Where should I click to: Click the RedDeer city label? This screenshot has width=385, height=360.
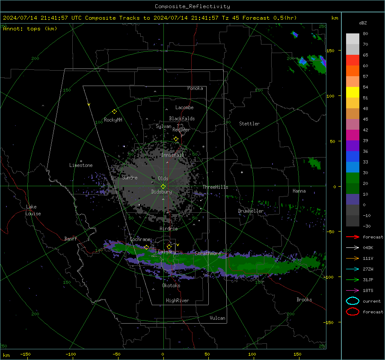pyautogui.click(x=181, y=130)
